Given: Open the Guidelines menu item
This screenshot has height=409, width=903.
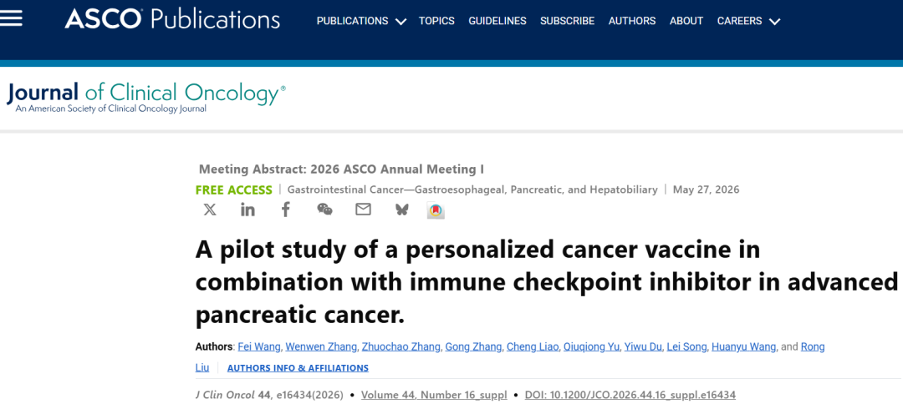Looking at the screenshot, I should coord(497,21).
